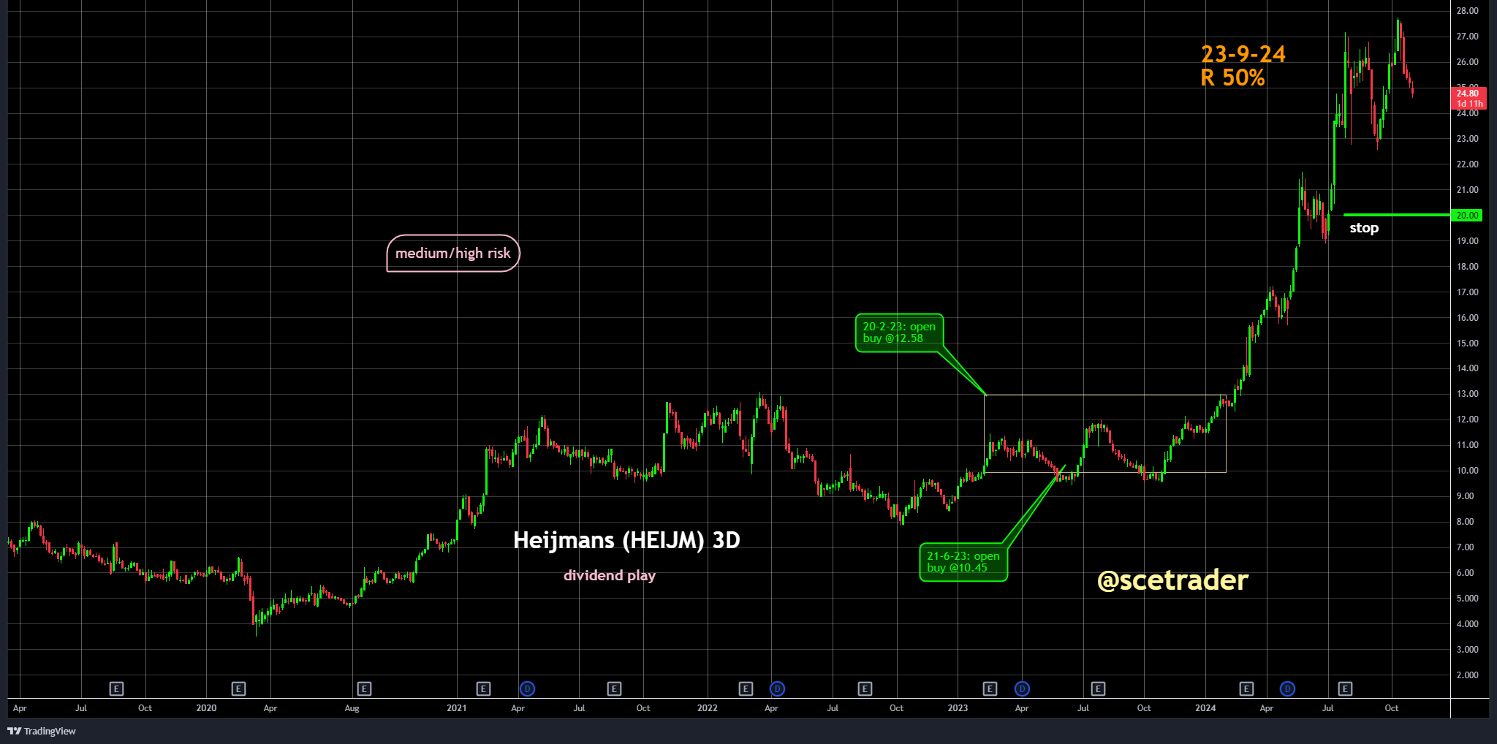Open the TradingView logo link
The width and height of the screenshot is (1497, 744).
(x=42, y=731)
